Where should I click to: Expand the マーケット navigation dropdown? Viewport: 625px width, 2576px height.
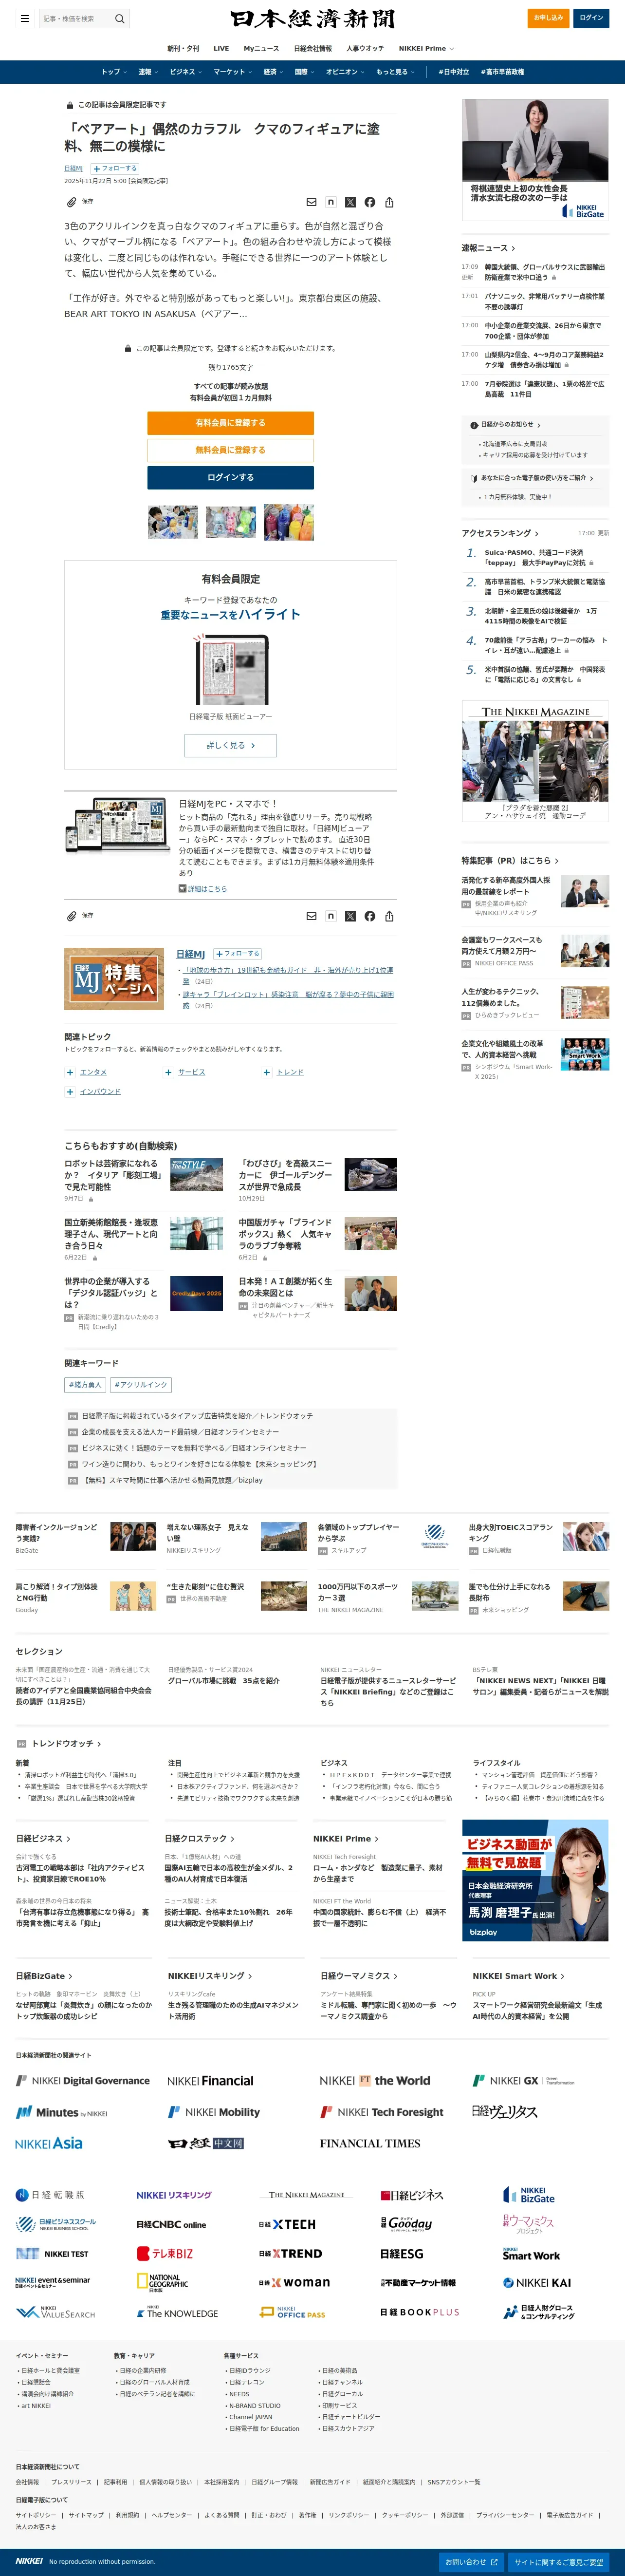click(233, 72)
